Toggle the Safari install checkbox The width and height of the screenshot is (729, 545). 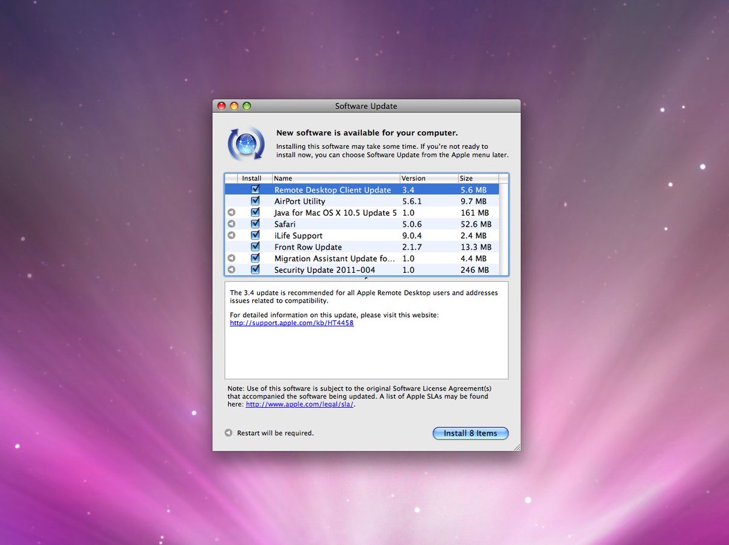[255, 224]
